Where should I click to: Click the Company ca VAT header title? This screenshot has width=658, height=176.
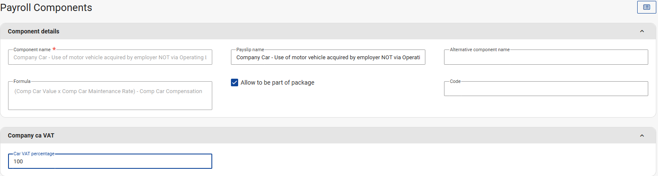31,135
